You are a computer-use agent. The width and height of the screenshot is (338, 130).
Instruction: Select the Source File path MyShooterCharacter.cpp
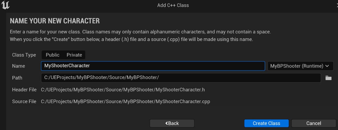coord(125,102)
